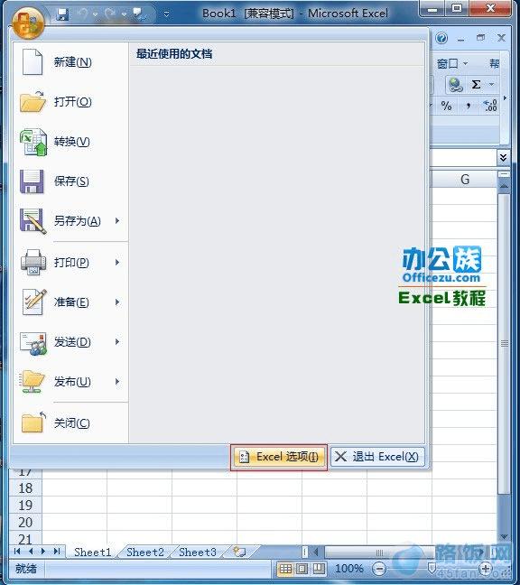Click the Close folder icon
The height and width of the screenshot is (585, 520).
(x=33, y=422)
